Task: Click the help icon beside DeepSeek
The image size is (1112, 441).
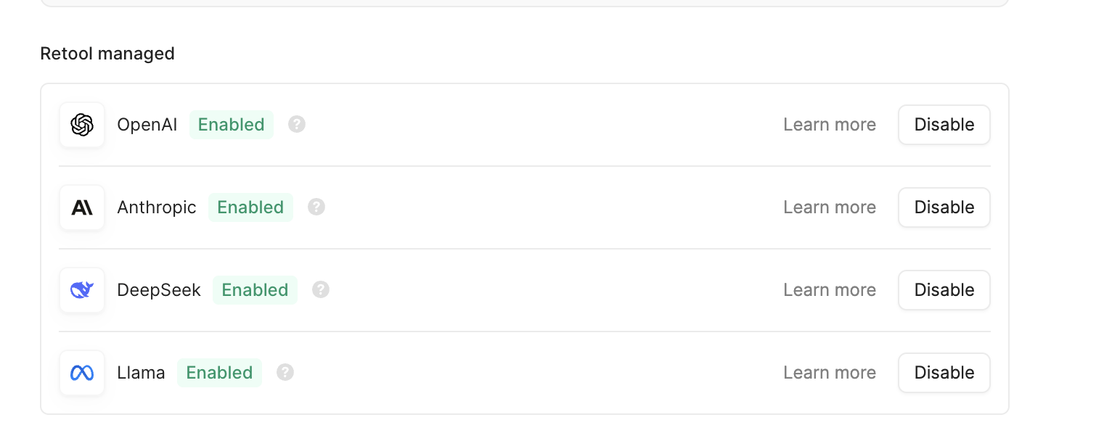Action: [x=321, y=290]
